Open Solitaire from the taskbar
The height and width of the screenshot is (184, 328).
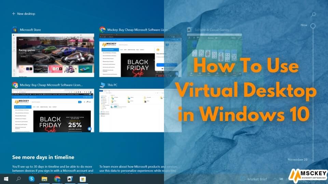tap(70, 179)
